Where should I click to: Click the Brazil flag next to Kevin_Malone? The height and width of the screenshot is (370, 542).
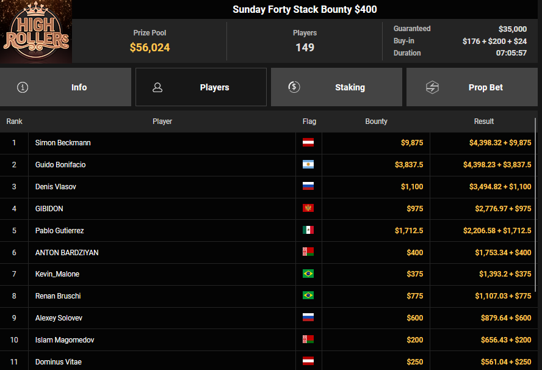[x=308, y=274]
